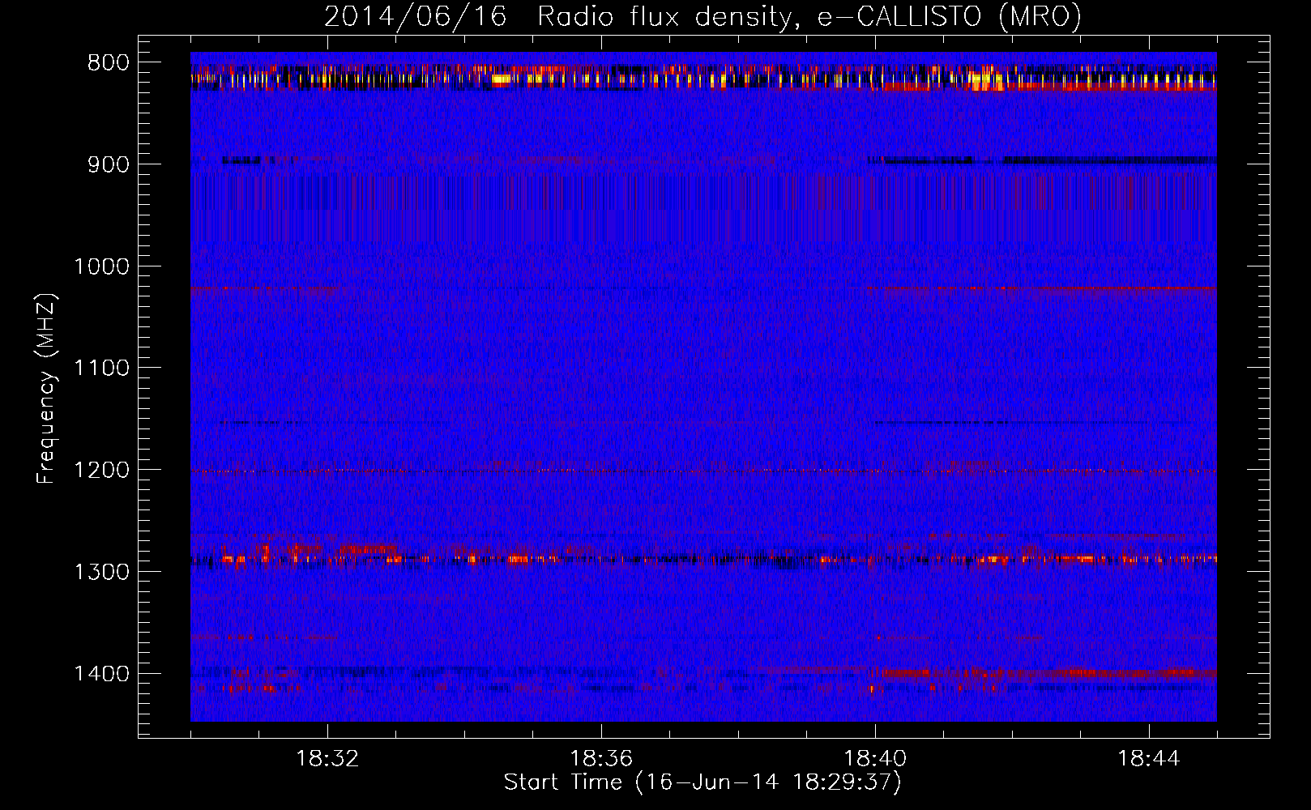The width and height of the screenshot is (1311, 810).
Task: Click the 'Start Time (16-Jun-14 18:29:37)' axis label
Action: (702, 782)
